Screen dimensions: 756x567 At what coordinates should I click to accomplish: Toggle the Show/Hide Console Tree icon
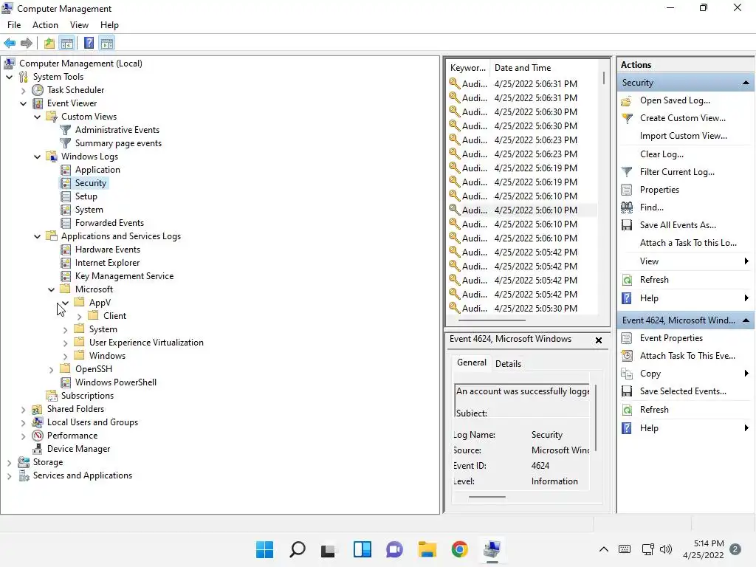pos(67,44)
